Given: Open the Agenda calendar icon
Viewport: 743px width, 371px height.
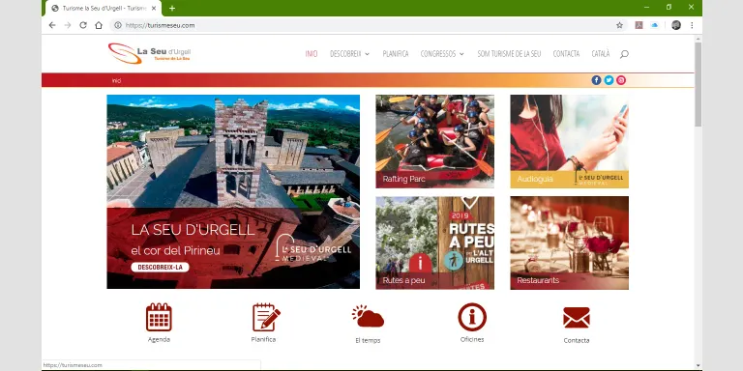Looking at the screenshot, I should (159, 317).
